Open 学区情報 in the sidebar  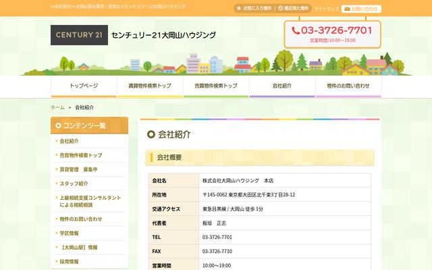(69, 234)
